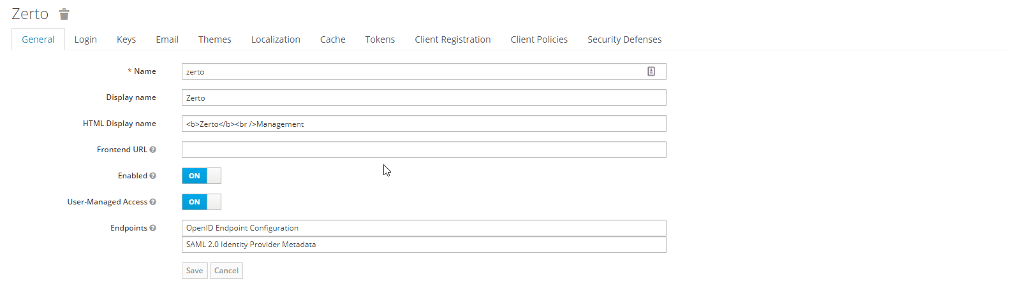Screen dimensions: 1018x300
Task: Open SAML 2.0 Identity Provider Metadata link
Action: (251, 245)
